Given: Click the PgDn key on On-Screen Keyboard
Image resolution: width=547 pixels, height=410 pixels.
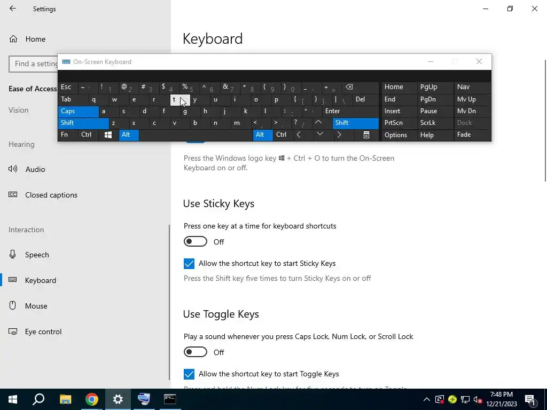Looking at the screenshot, I should 435,99.
